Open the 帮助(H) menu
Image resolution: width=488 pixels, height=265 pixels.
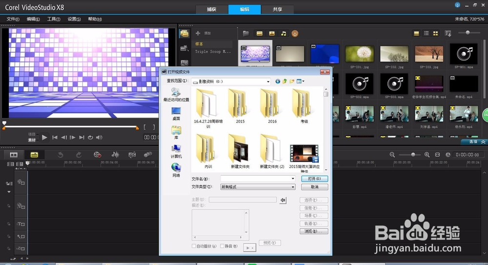point(95,19)
